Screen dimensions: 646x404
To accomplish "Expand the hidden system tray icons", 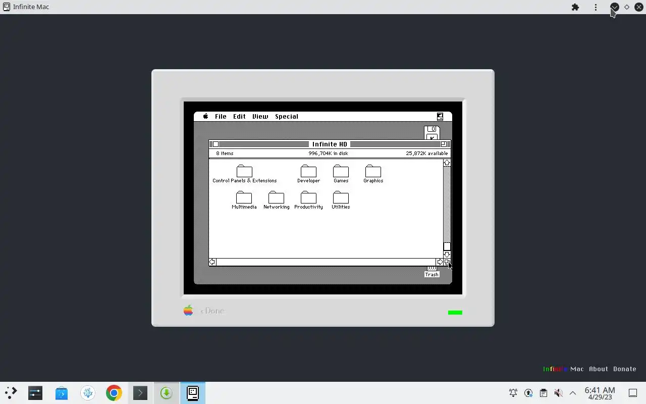I will [573, 393].
